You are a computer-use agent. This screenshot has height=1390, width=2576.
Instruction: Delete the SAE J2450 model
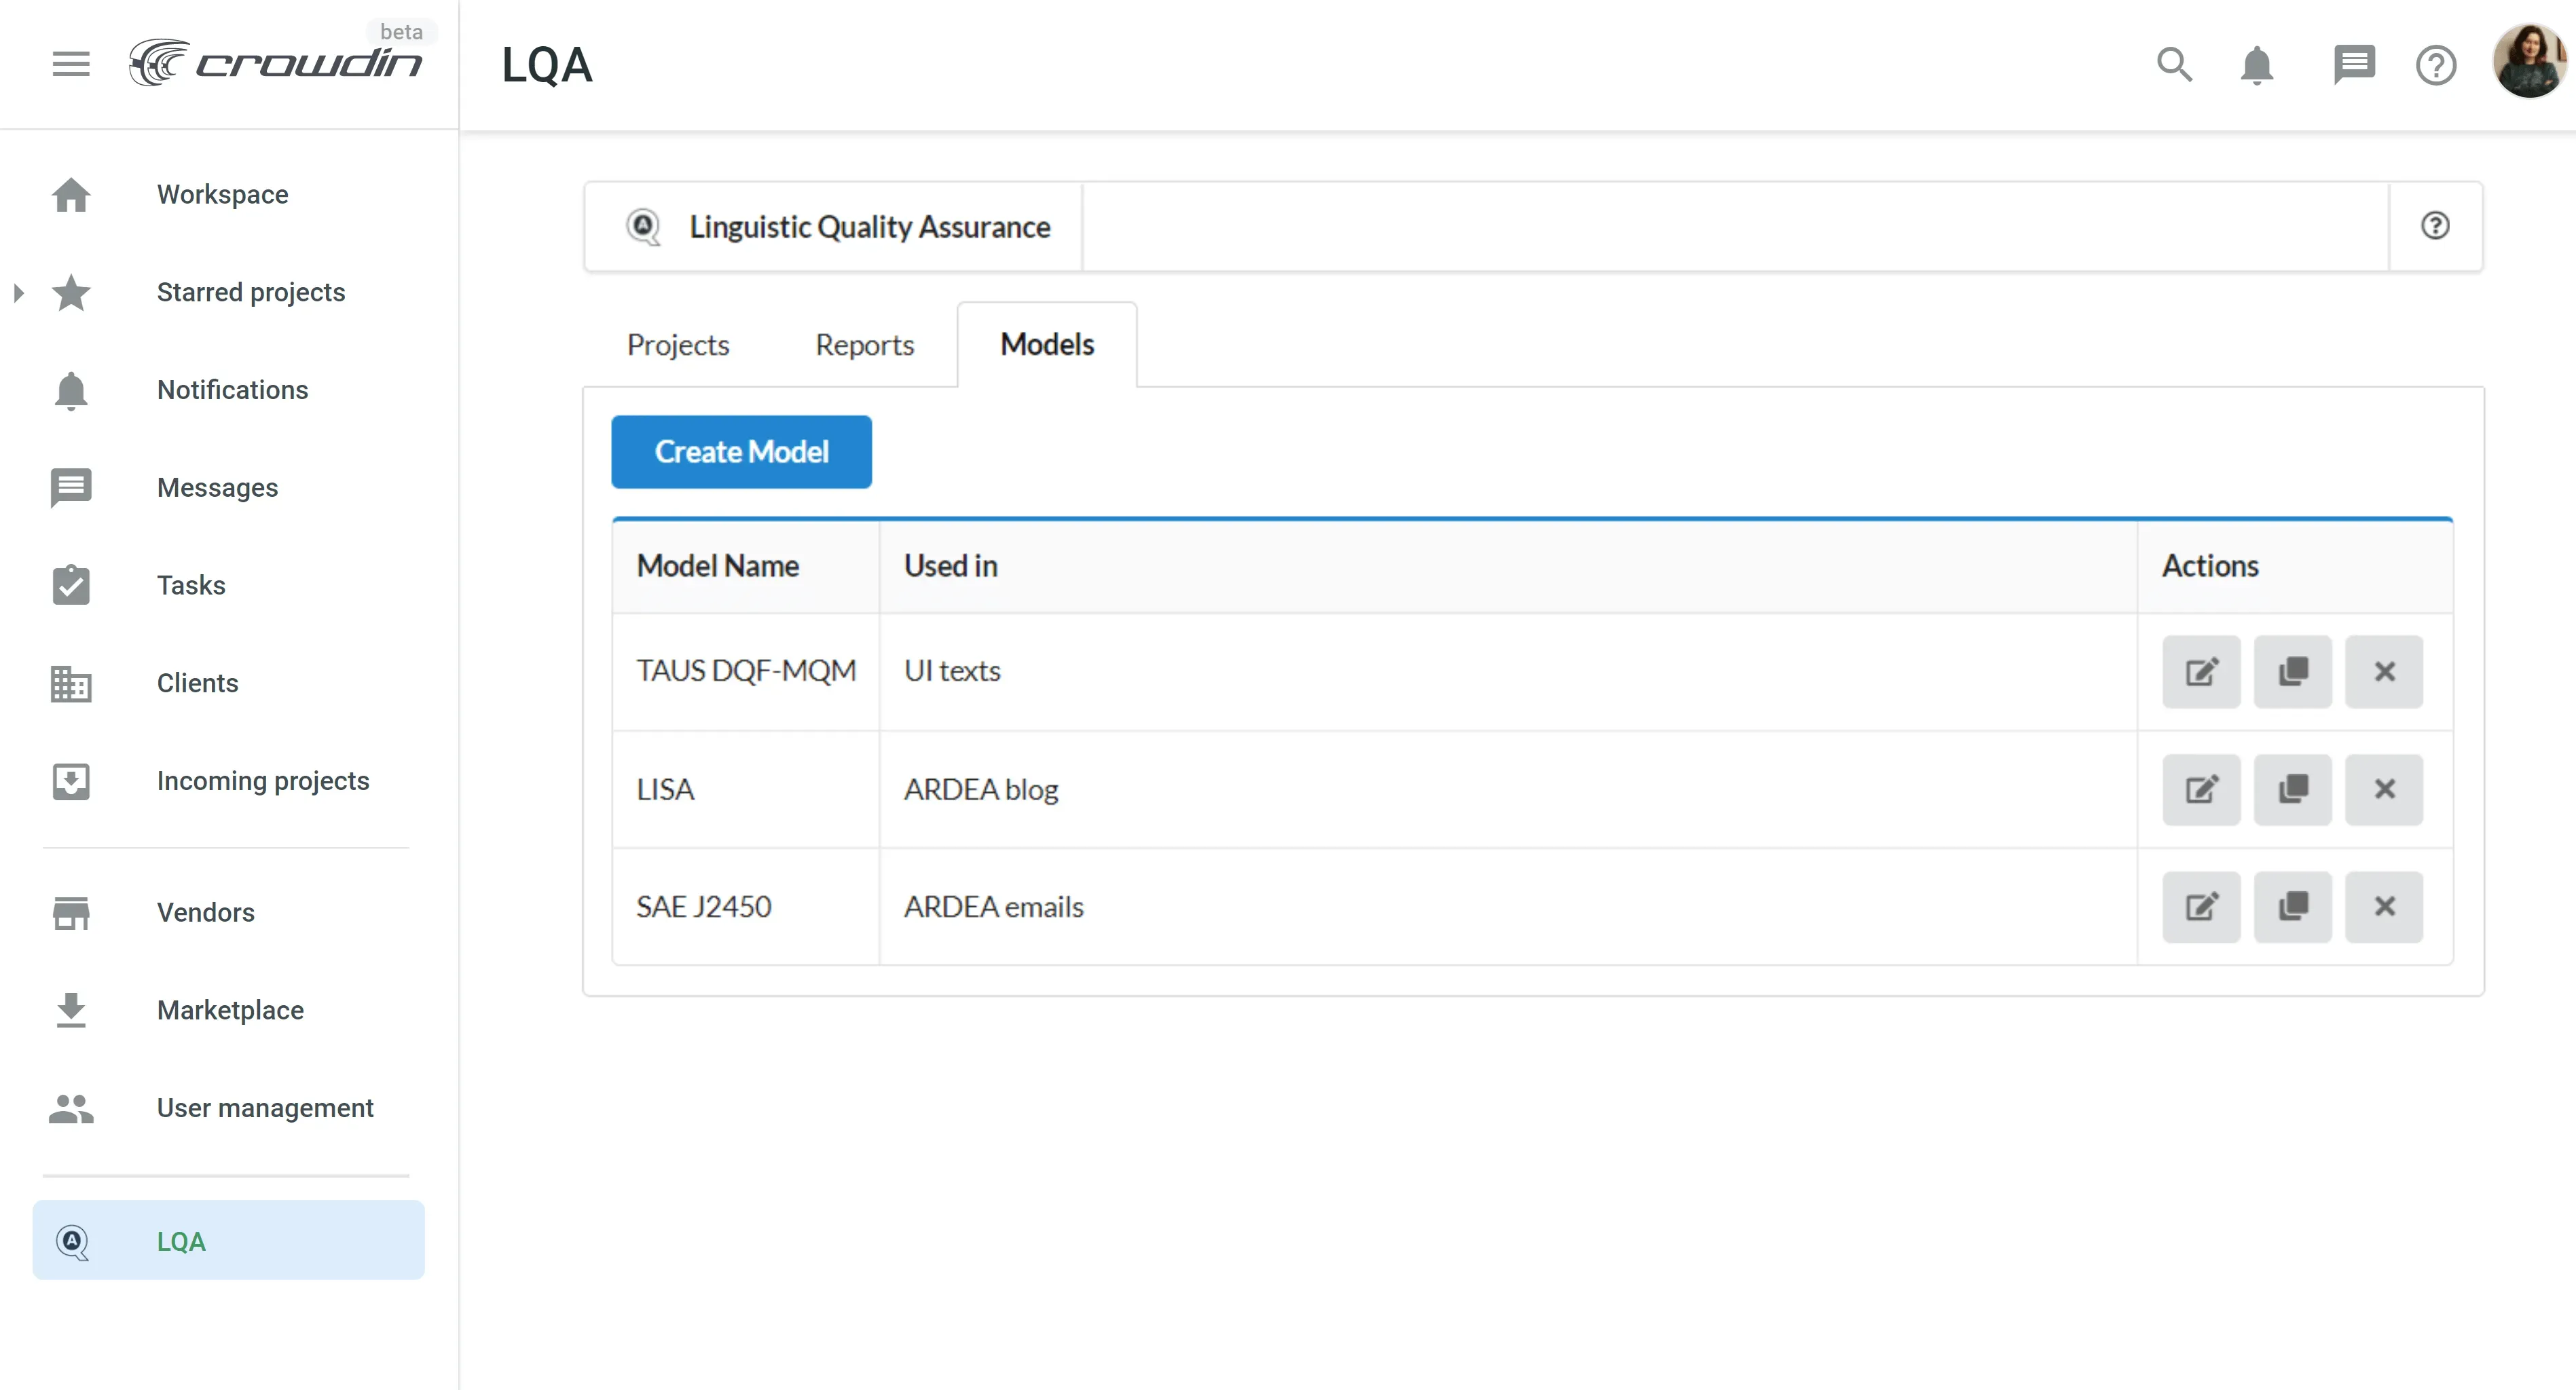[x=2384, y=906]
